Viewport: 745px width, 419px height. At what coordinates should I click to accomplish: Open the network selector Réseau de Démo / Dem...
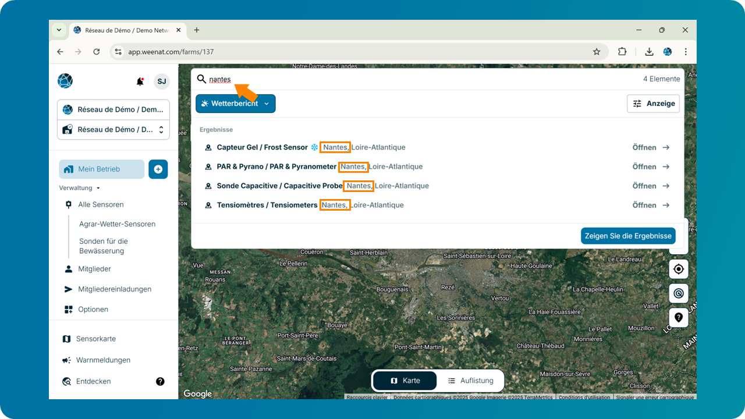point(113,109)
